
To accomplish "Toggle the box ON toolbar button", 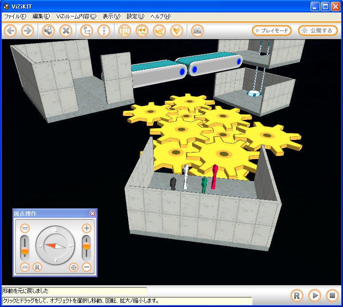I will click(x=159, y=31).
